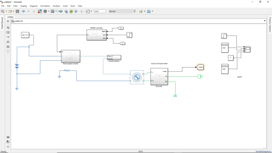Screen dimensions: 272x153
Task: Open the Simulation menu
Action: pos(45,6)
